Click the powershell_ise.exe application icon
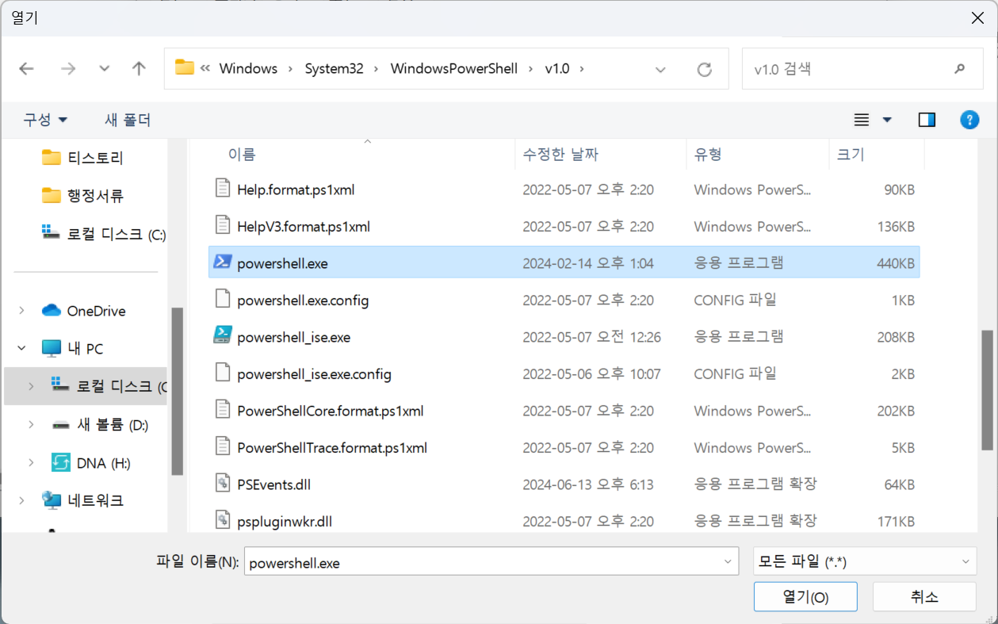Image resolution: width=998 pixels, height=624 pixels. point(222,336)
